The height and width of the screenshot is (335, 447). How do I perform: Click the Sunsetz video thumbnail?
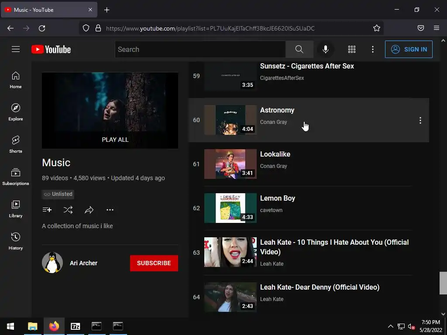click(x=230, y=76)
